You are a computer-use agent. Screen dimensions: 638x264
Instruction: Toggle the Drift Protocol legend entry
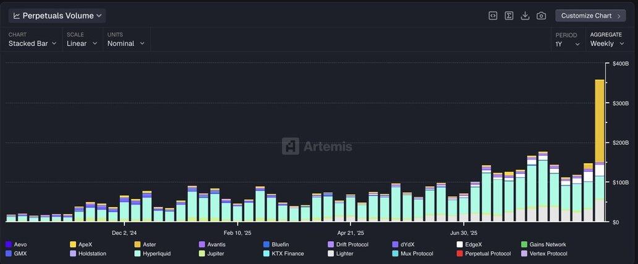(x=348, y=244)
